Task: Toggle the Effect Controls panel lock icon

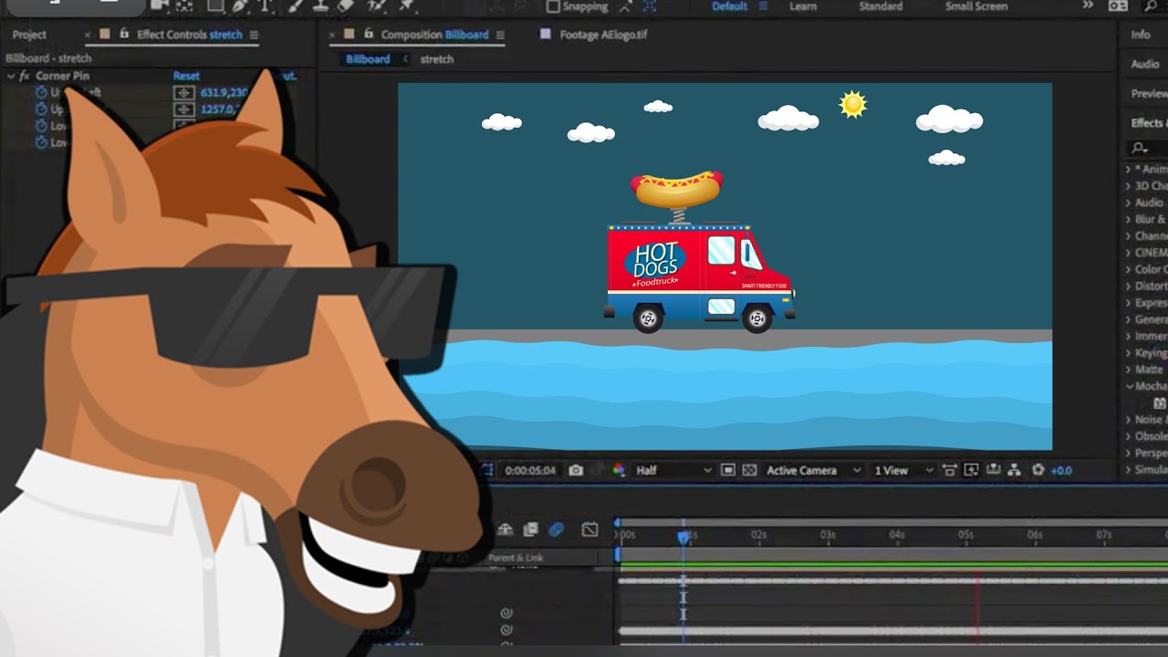Action: pos(123,34)
